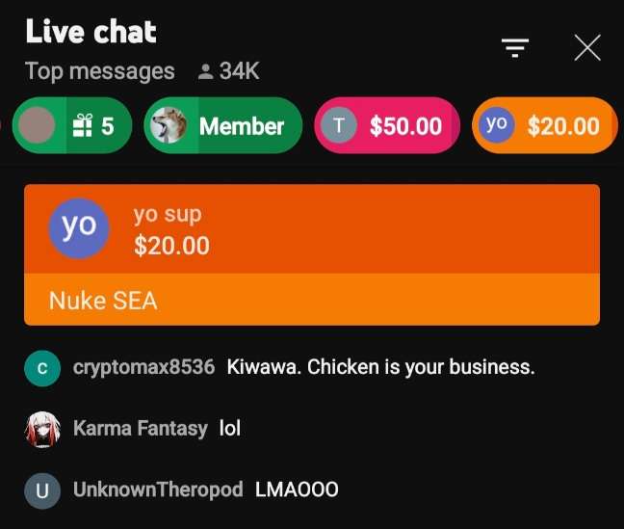Click the 34K viewer count icon

(206, 71)
